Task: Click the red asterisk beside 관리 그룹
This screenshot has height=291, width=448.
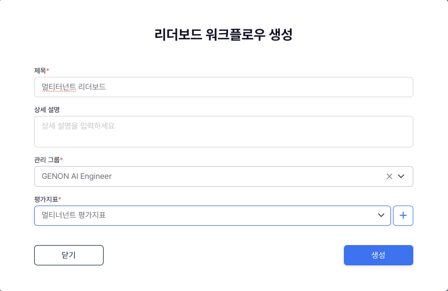Action: (61, 159)
